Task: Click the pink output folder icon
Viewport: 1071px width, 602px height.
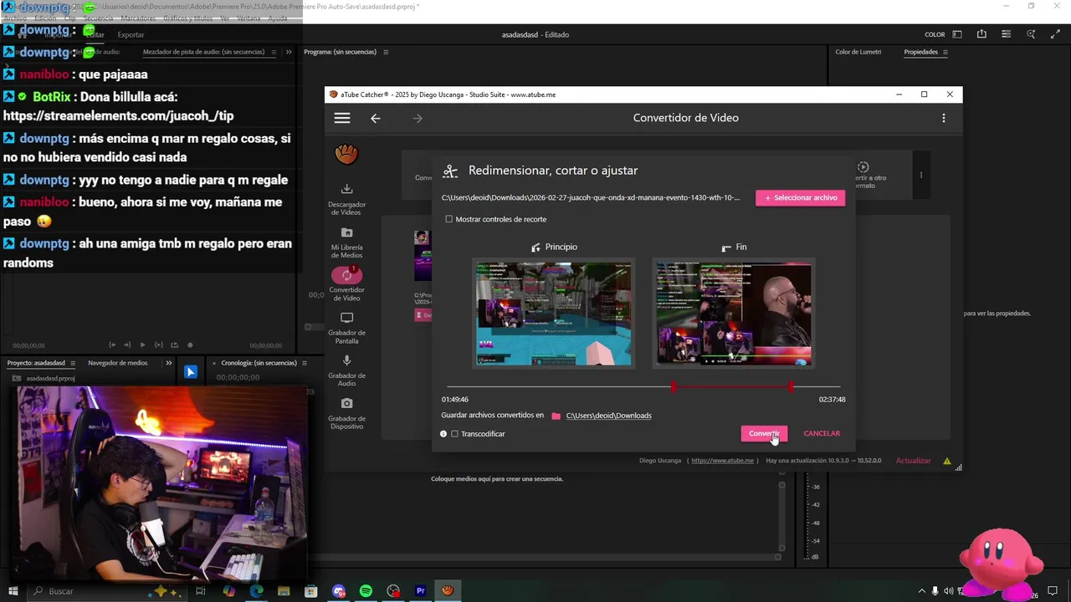Action: pyautogui.click(x=556, y=416)
